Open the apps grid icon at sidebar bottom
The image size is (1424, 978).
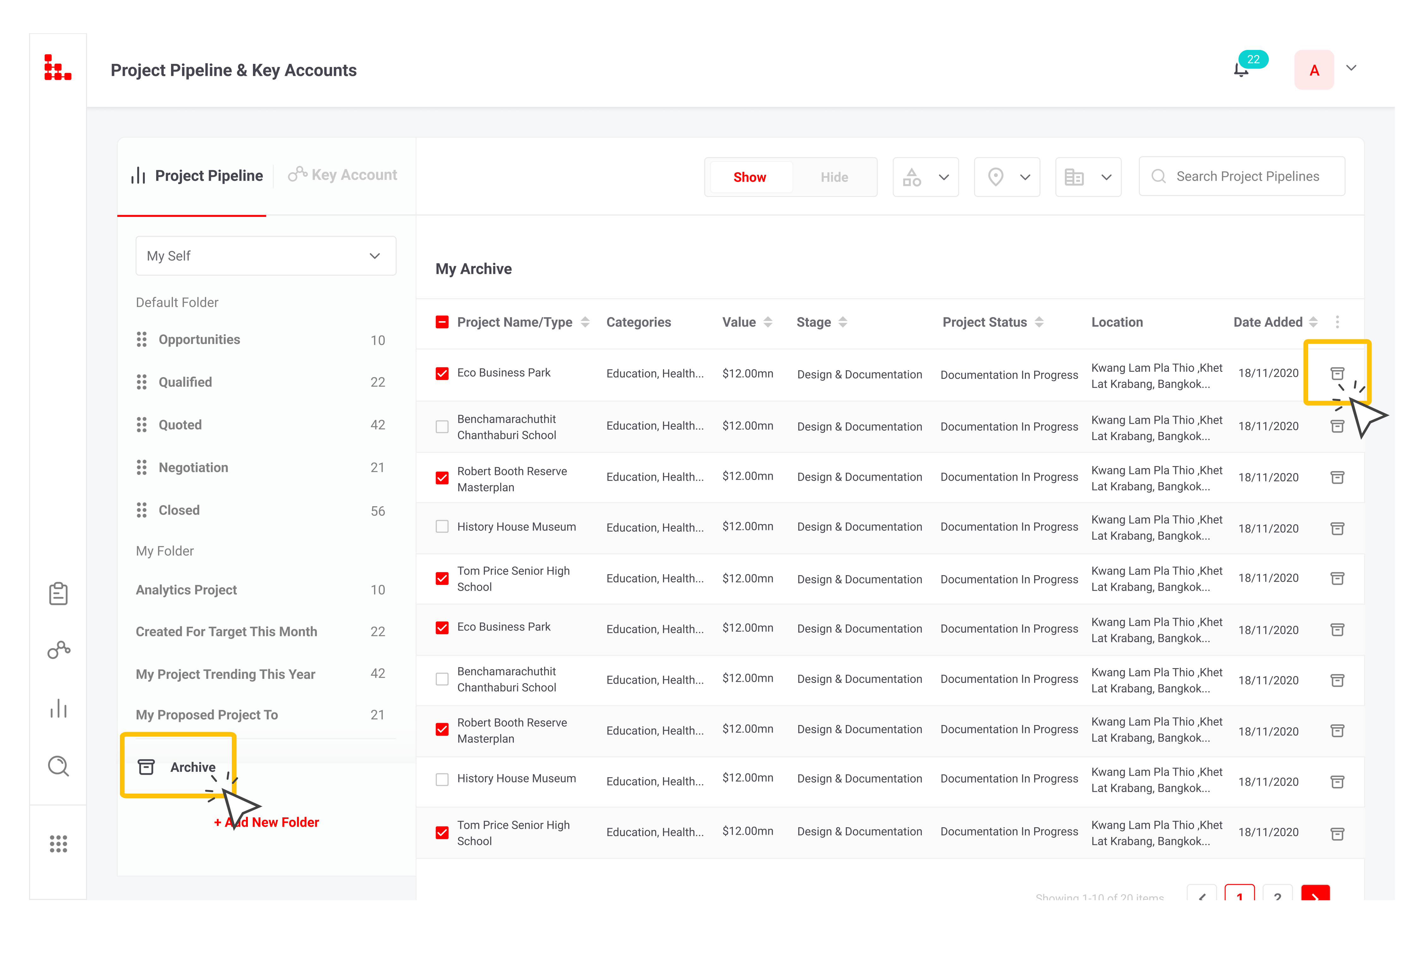(58, 844)
